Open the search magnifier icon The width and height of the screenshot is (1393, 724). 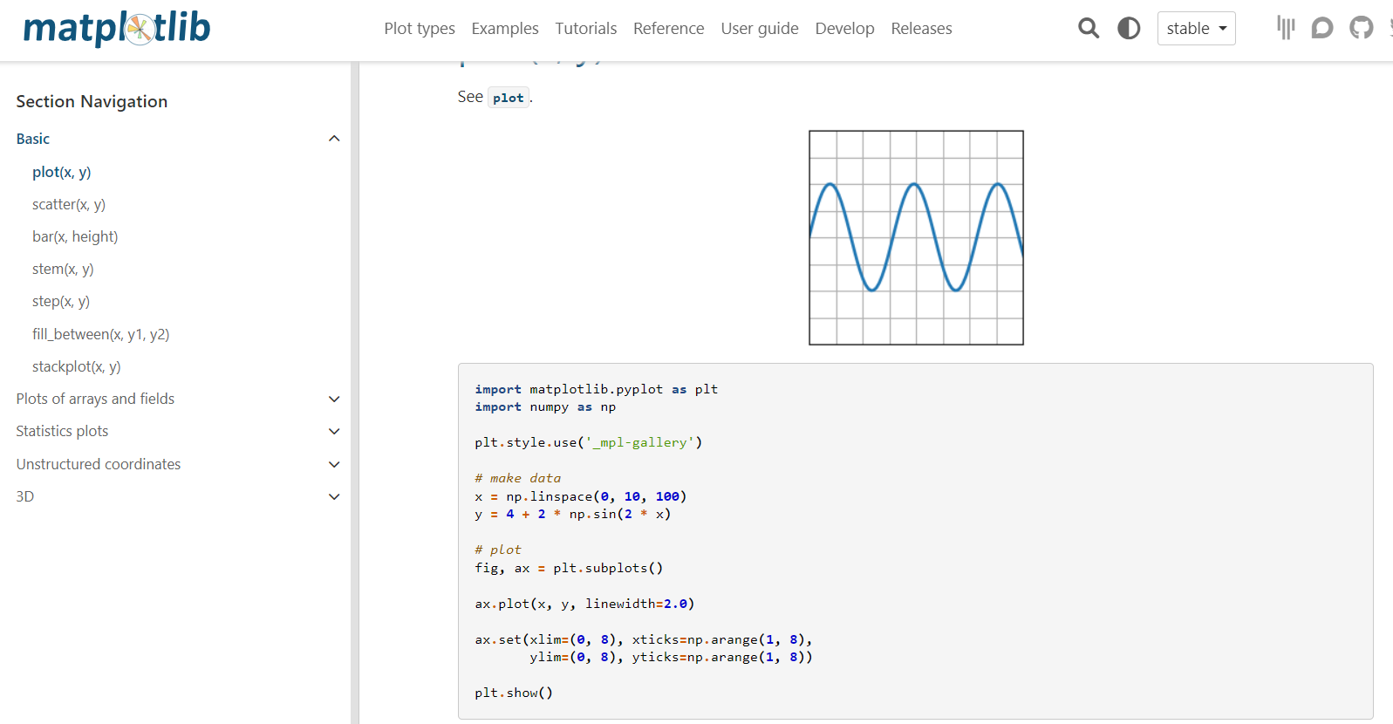click(1088, 28)
